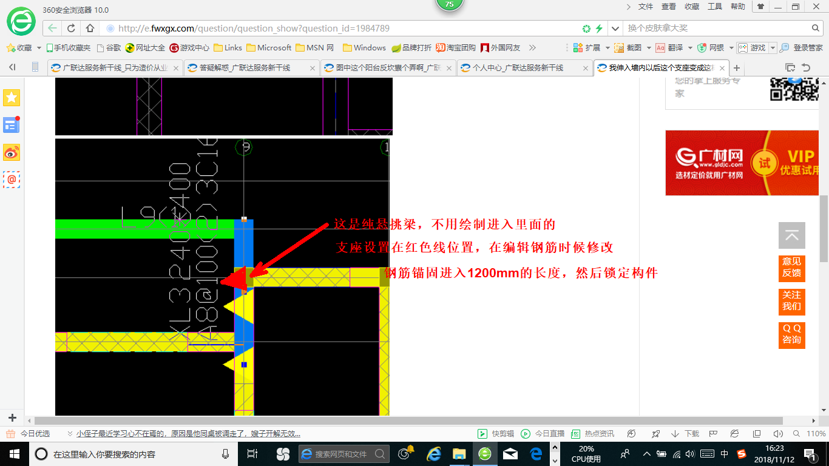Toggle the side panel collapse arrow
The image size is (829, 466).
tap(12, 67)
